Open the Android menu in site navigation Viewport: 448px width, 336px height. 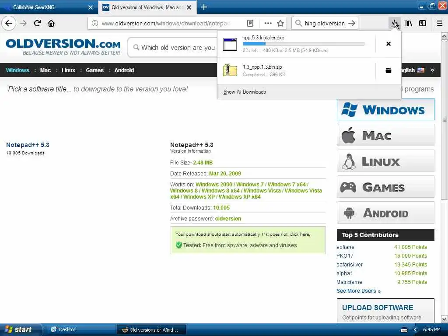click(124, 70)
